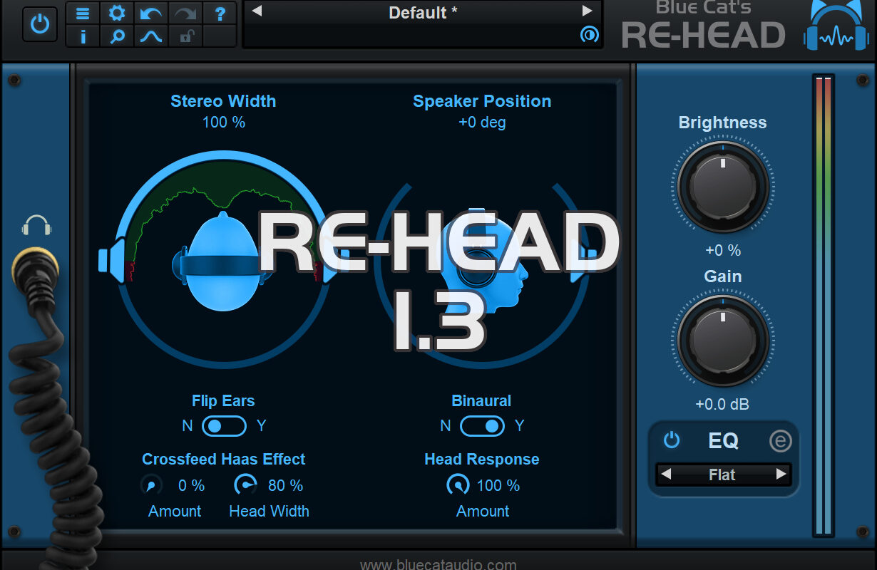Click the Gain label
The height and width of the screenshot is (570, 877).
pyautogui.click(x=723, y=276)
